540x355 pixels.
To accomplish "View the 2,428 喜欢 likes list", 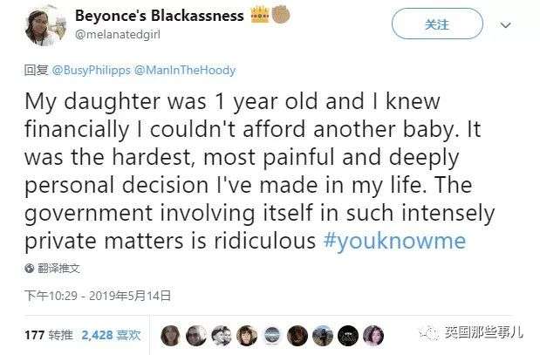I will pos(112,333).
